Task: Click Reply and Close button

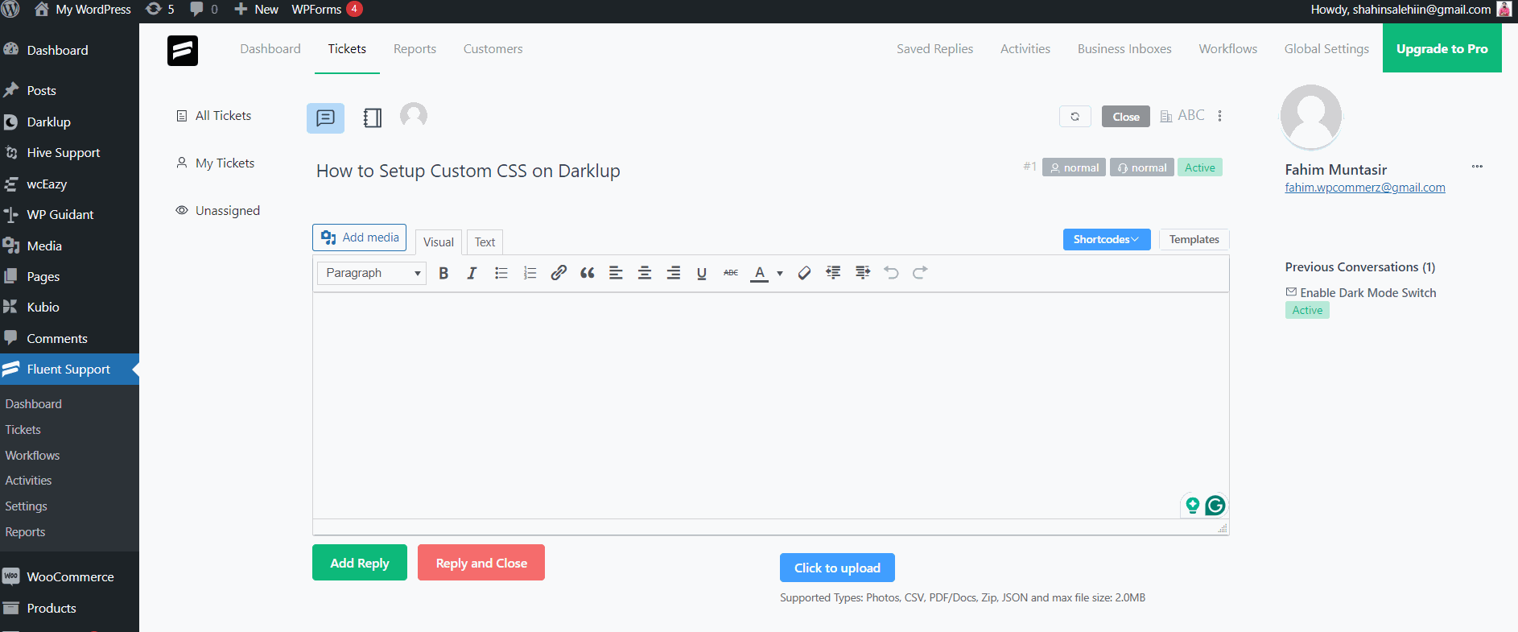Action: coord(481,563)
